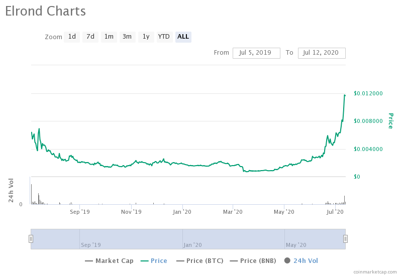Click the Elrond Charts heading
402x276 pixels.
pyautogui.click(x=46, y=12)
